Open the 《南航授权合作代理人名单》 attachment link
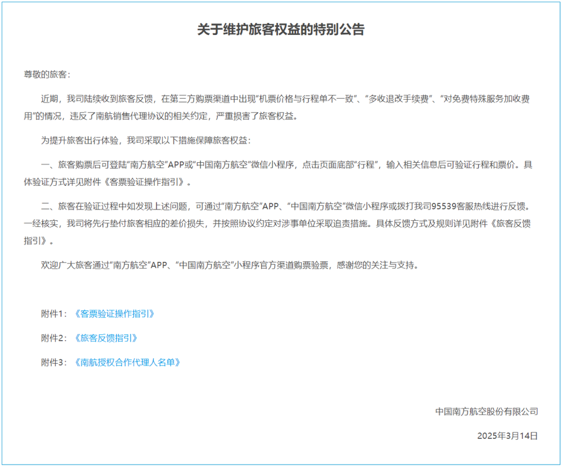Viewport: 563px width, 468px height. pos(127,363)
